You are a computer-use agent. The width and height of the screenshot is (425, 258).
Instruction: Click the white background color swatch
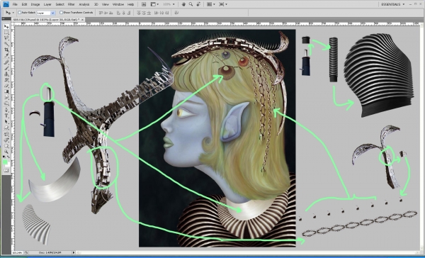[8, 165]
